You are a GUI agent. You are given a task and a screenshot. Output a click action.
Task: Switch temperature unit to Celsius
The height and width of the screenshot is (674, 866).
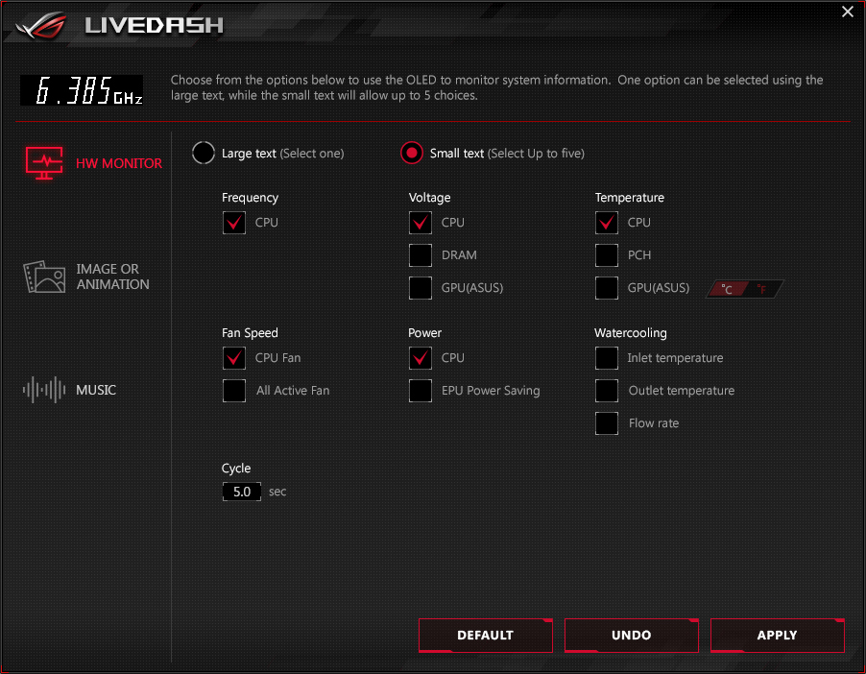[x=728, y=289]
